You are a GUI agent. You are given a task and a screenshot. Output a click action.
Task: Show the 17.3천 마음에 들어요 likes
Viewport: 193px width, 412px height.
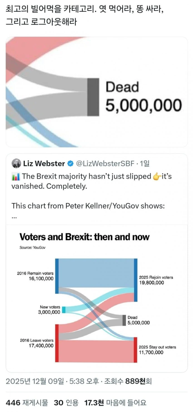(115, 402)
